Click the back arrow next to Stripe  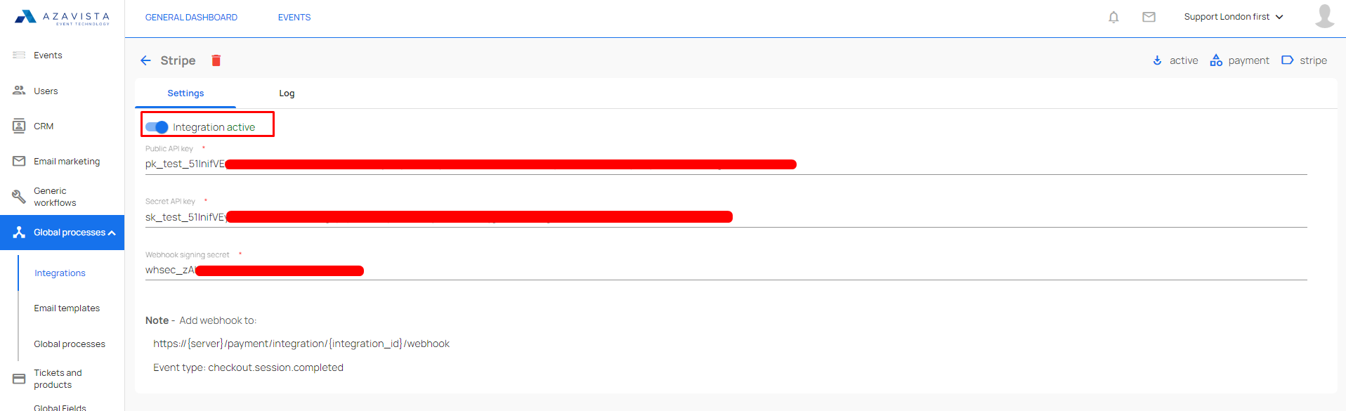145,60
